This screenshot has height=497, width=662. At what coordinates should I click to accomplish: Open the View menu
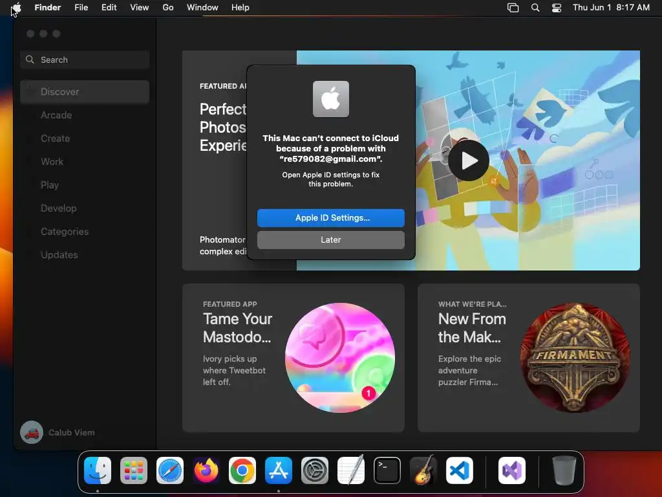click(140, 8)
